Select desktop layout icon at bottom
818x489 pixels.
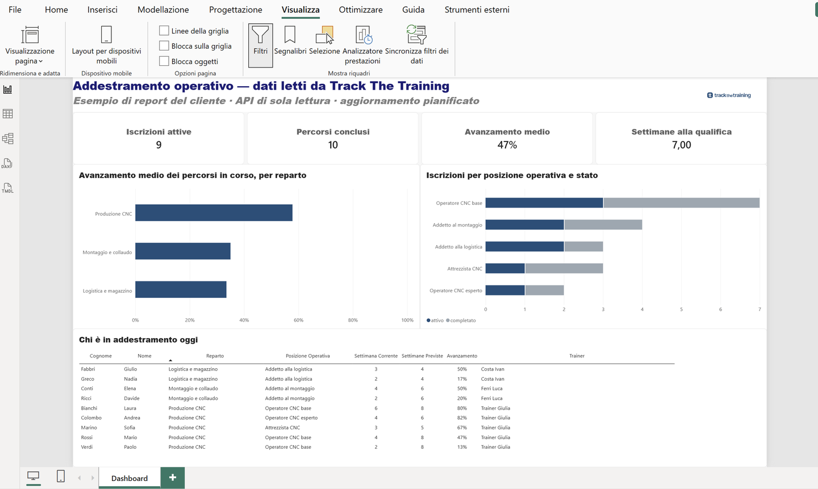point(34,477)
